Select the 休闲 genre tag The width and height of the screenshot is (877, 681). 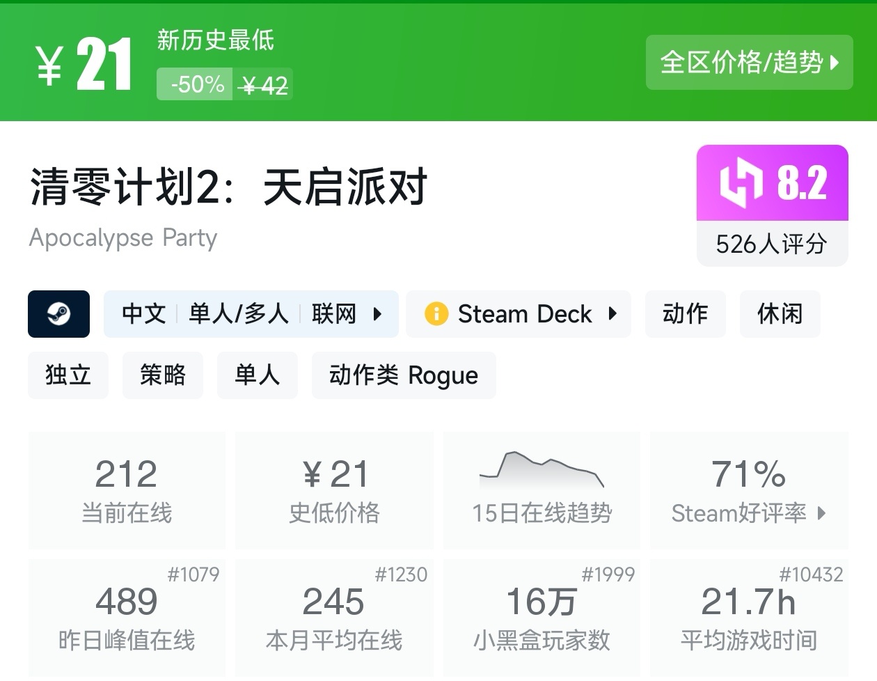(x=780, y=314)
